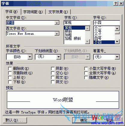The width and height of the screenshot is (125, 126).
Task: Expand the underline style 下划线线型 dropdown
Action: tap(58, 57)
